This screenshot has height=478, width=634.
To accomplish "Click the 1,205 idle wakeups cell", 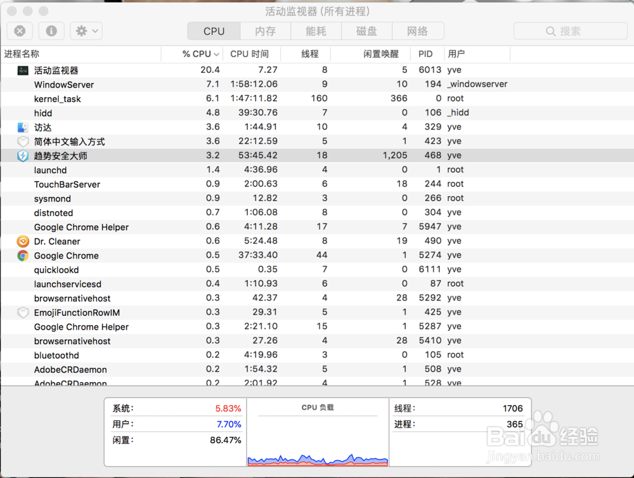I will tap(394, 155).
